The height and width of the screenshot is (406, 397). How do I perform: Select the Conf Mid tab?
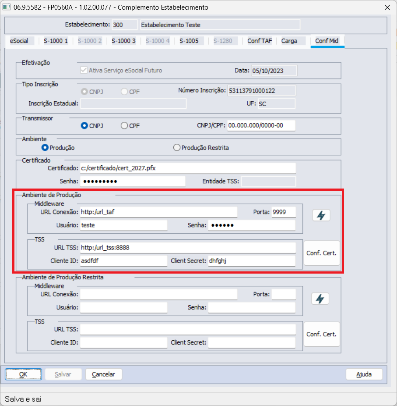pyautogui.click(x=327, y=41)
